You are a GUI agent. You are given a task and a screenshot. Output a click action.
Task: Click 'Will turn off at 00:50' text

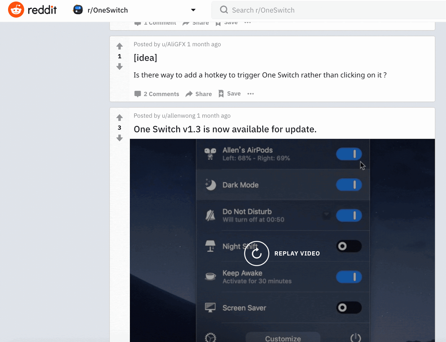(x=253, y=220)
